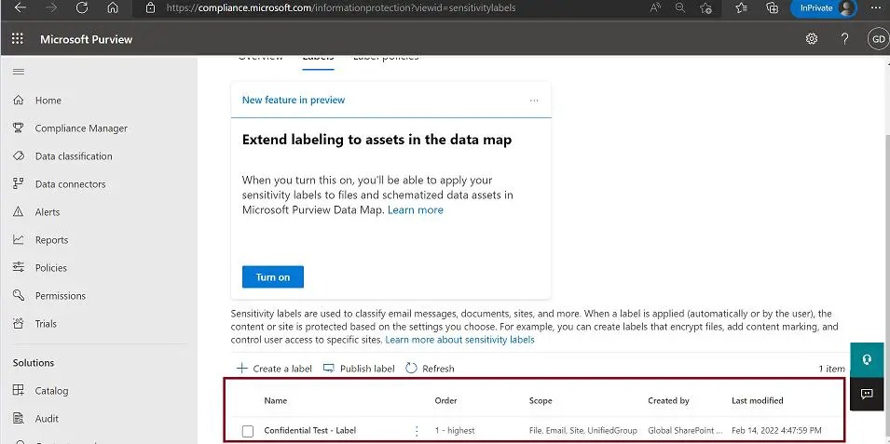890x444 pixels.
Task: Open browser favorites star icon
Action: point(741,8)
